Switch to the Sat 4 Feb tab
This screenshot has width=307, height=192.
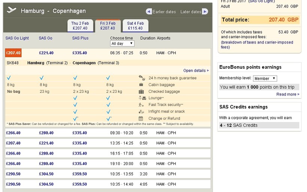pos(135,26)
